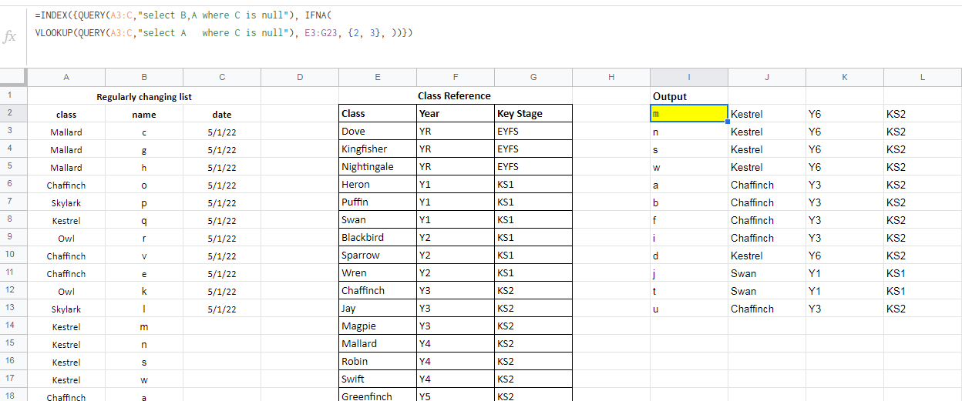This screenshot has width=962, height=401.
Task: Select row 2 header number
Action: coord(13,113)
